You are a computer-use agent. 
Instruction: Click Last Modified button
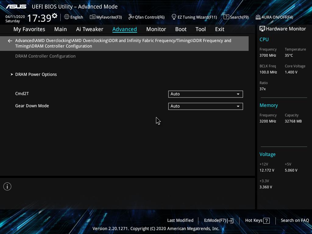click(x=180, y=221)
